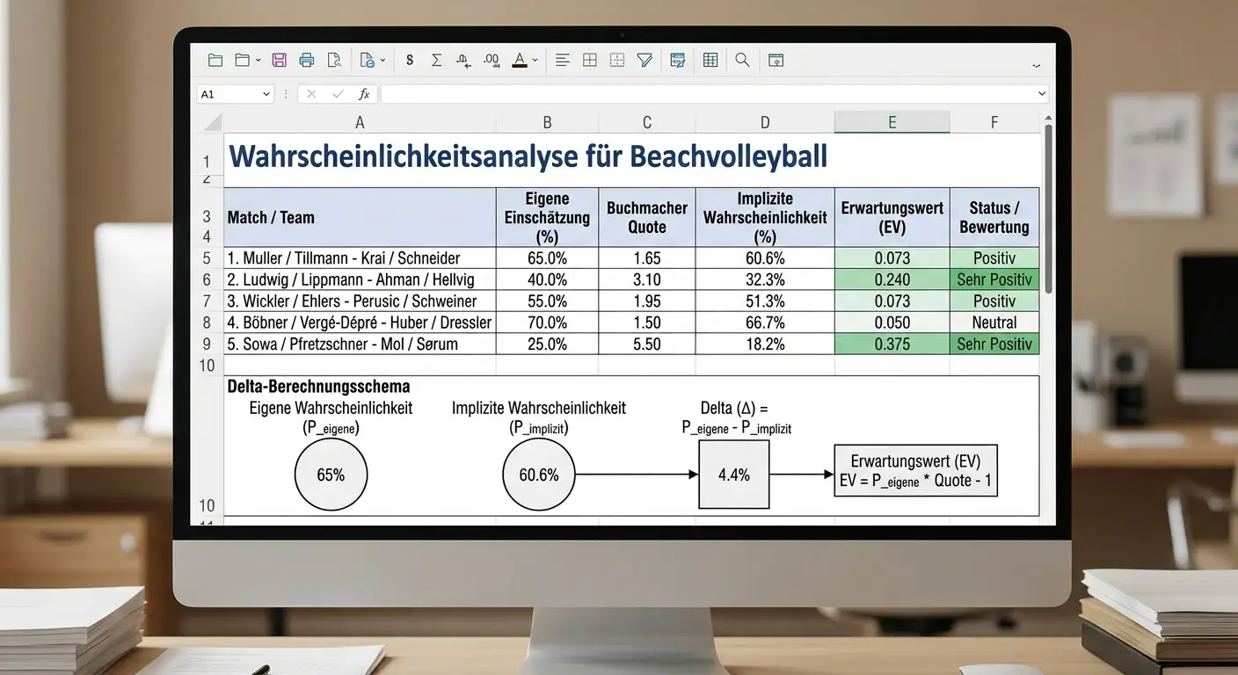Click implied probability cell 66.7%

[x=765, y=323]
